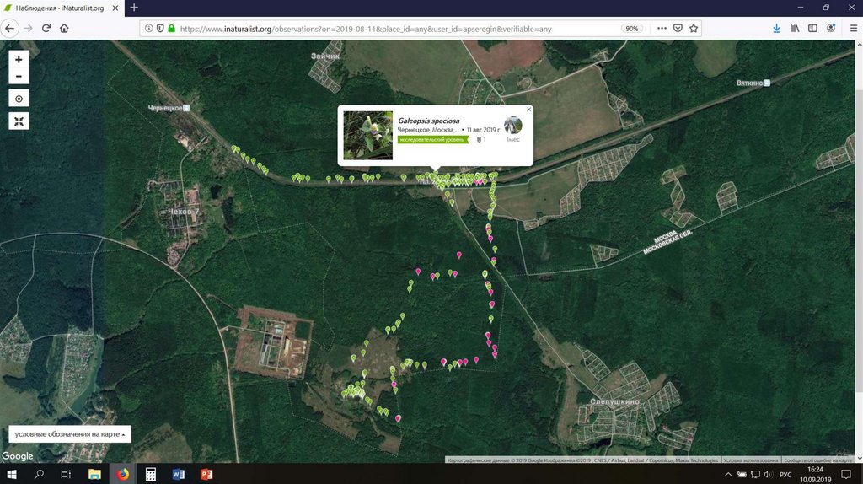863x484 pixels.
Task: Show hidden system tray icons
Action: click(728, 474)
